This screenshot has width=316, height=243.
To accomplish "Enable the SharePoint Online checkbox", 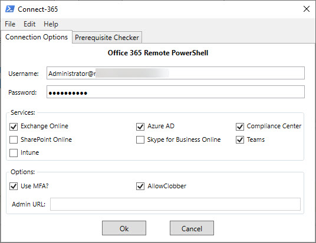I will [x=14, y=140].
